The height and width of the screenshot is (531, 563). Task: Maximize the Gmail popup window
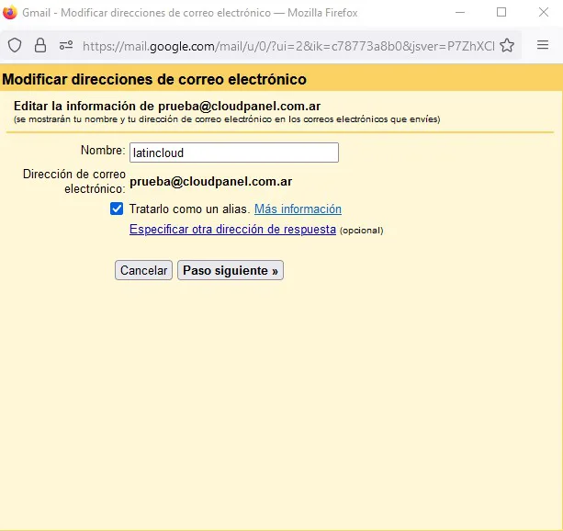pos(501,13)
